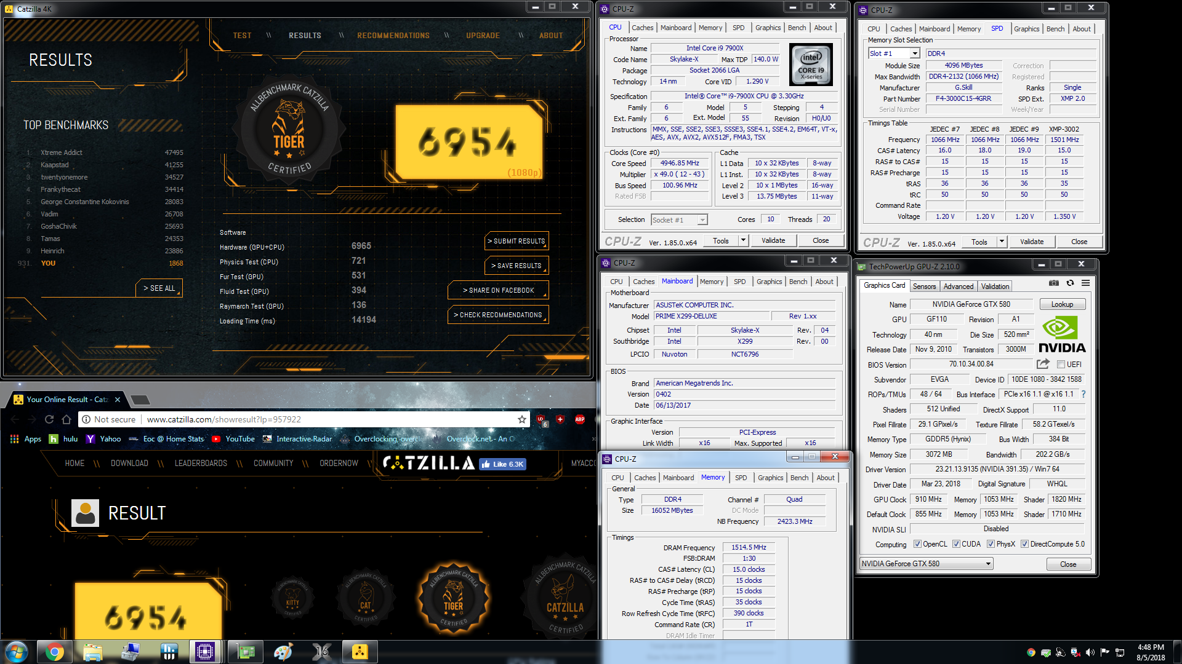Open Advanced tab in GPU-Z
Viewport: 1182px width, 664px height.
959,287
